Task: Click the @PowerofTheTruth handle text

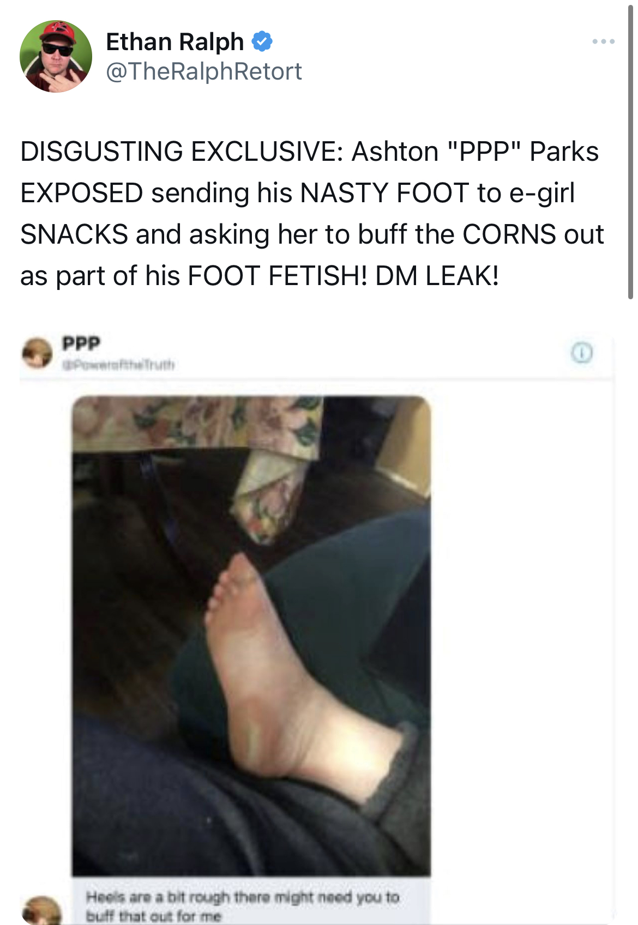Action: click(118, 364)
